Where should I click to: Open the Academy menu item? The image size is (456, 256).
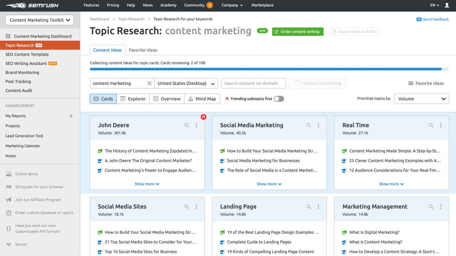click(168, 5)
